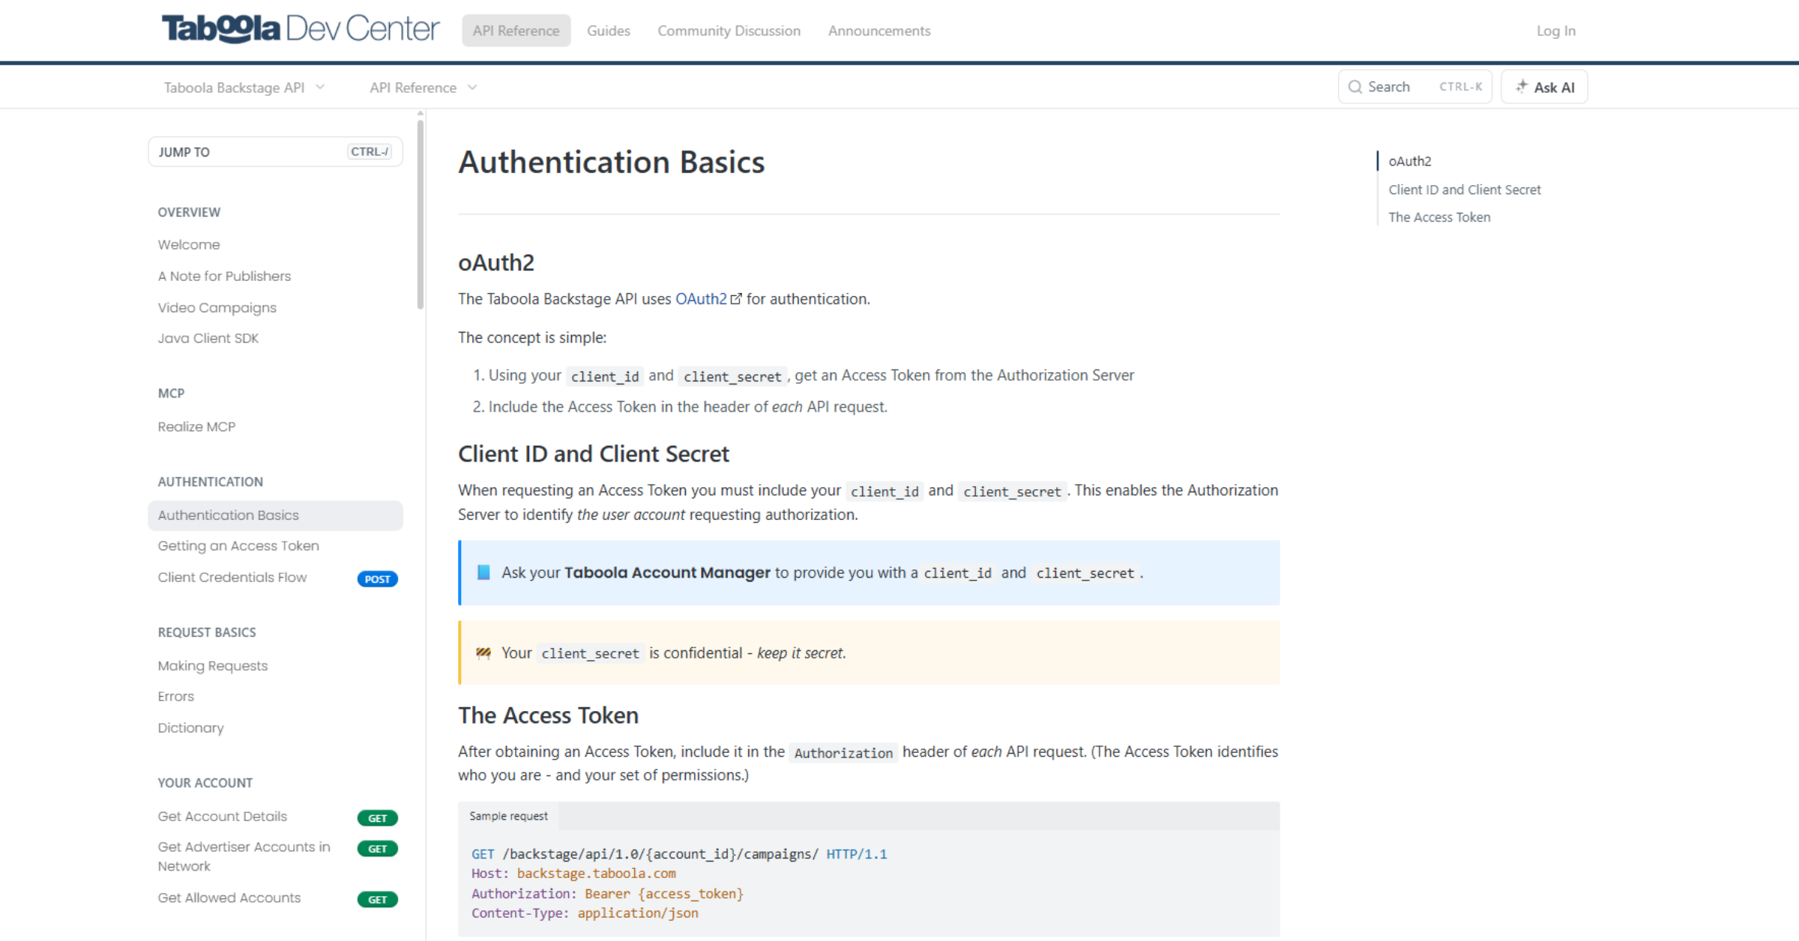Click the GET badge beside Get Advertiser Accounts
The width and height of the screenshot is (1799, 941).
[x=377, y=849]
